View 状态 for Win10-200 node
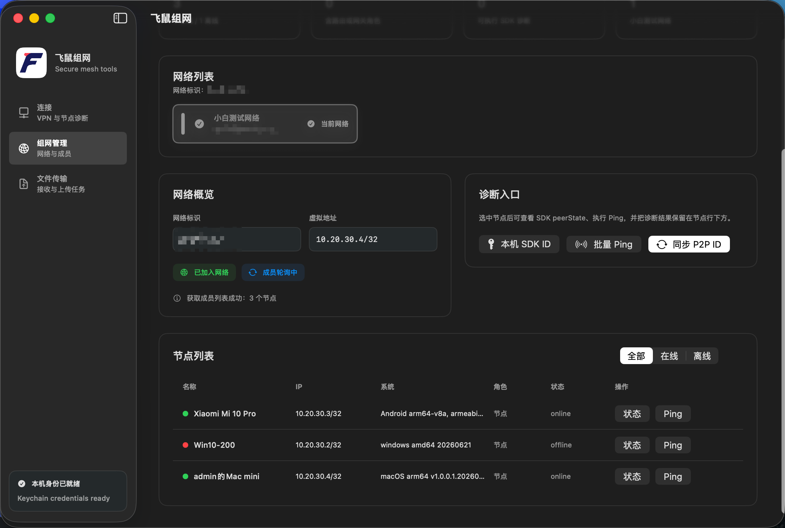Viewport: 785px width, 528px height. point(632,445)
